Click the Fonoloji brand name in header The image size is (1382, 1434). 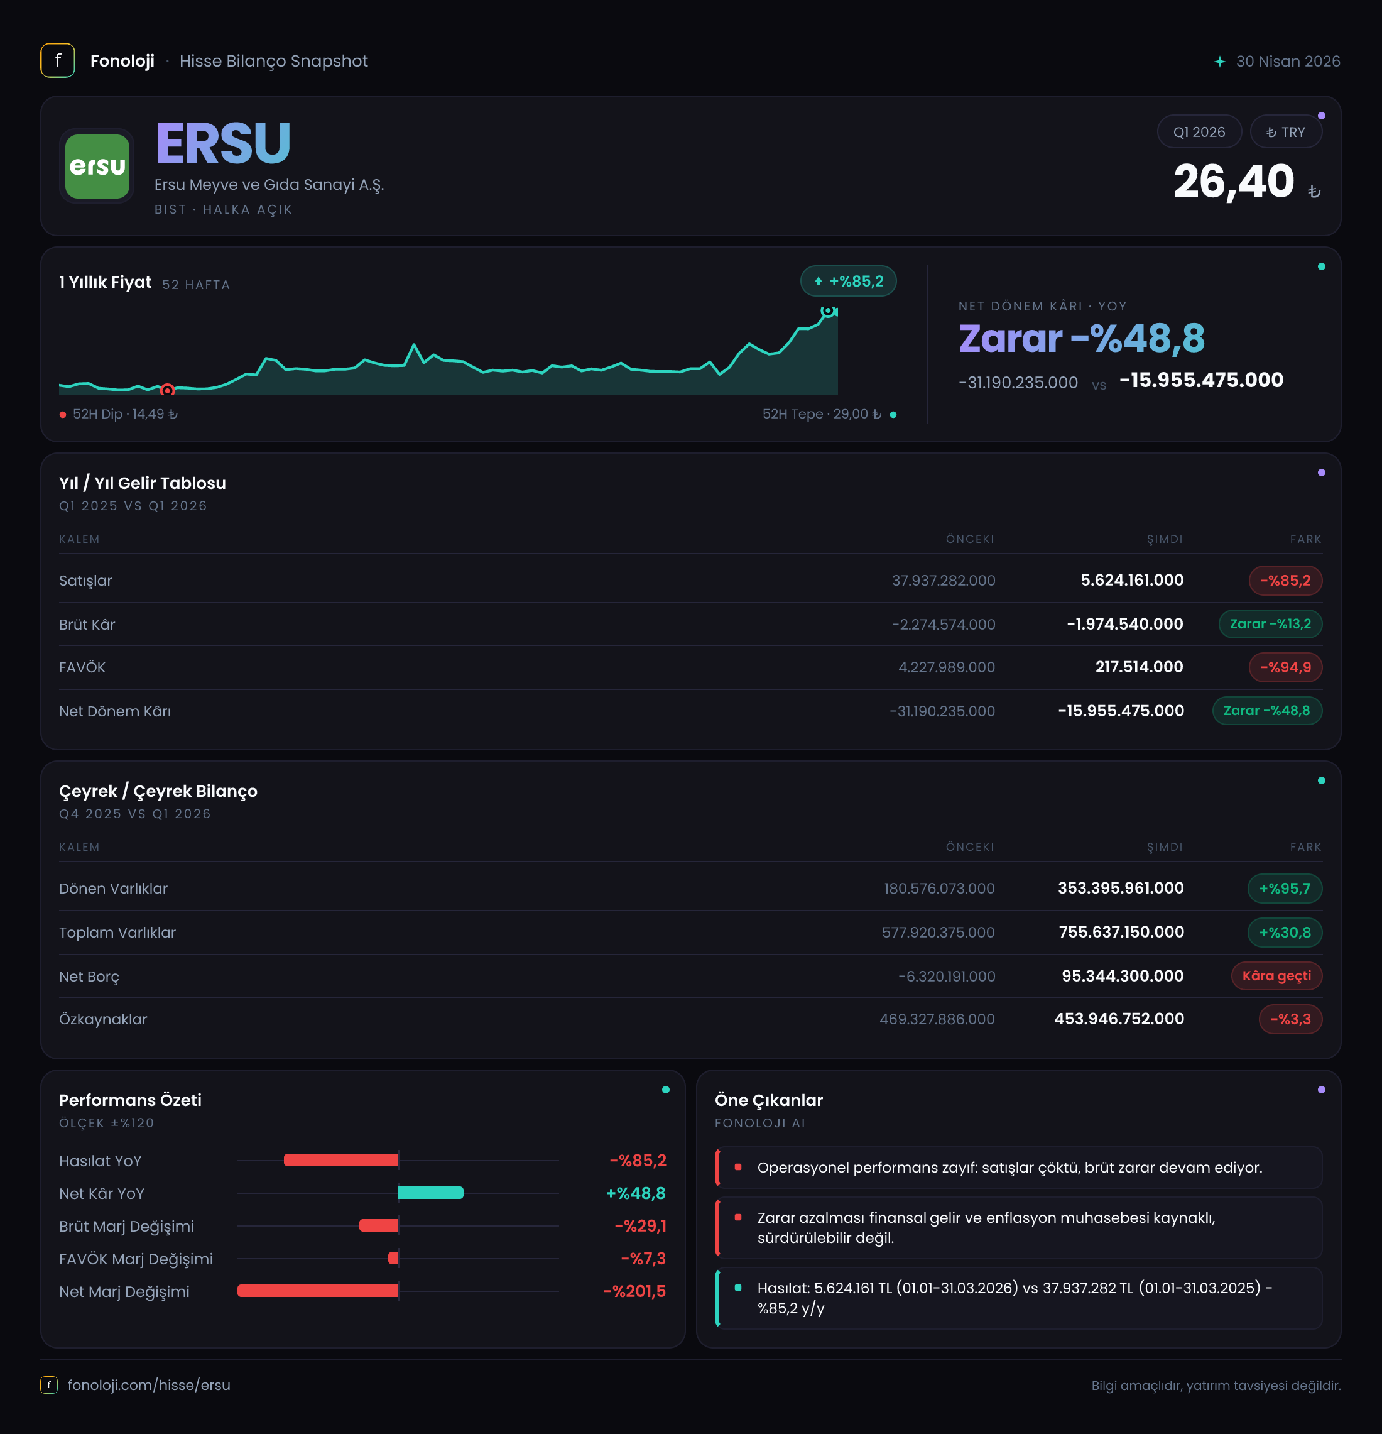click(122, 61)
